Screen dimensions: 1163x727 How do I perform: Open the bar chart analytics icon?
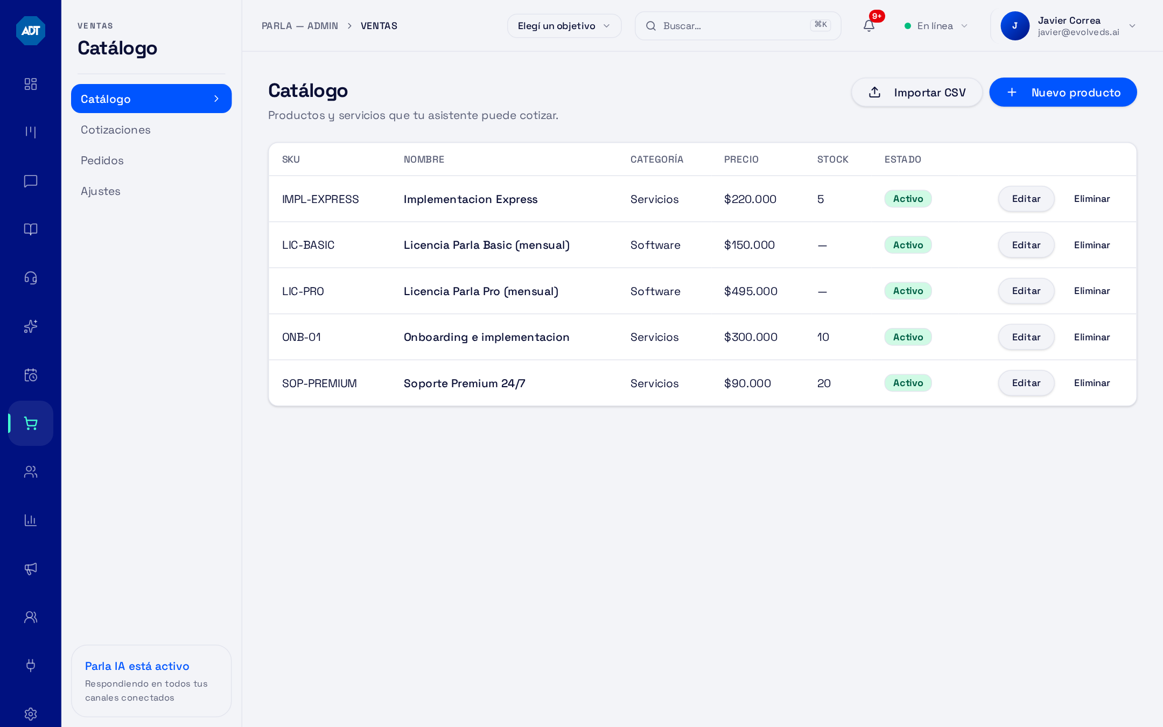tap(31, 520)
